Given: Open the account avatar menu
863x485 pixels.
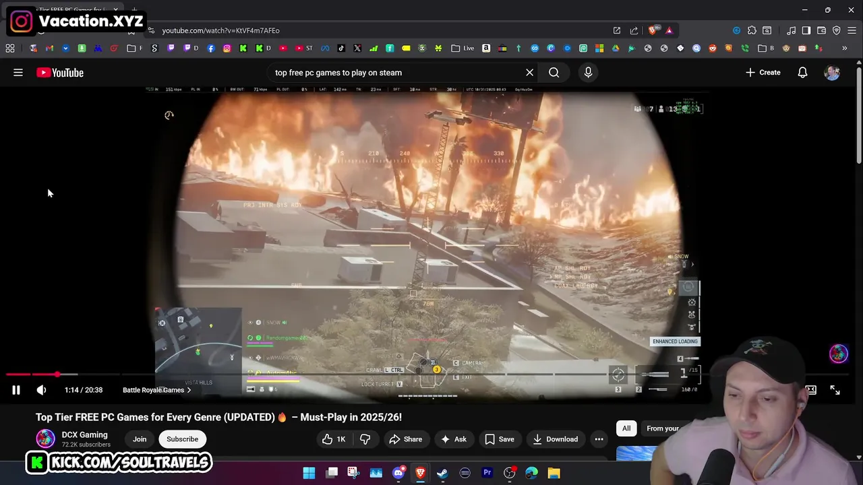Looking at the screenshot, I should coord(832,73).
